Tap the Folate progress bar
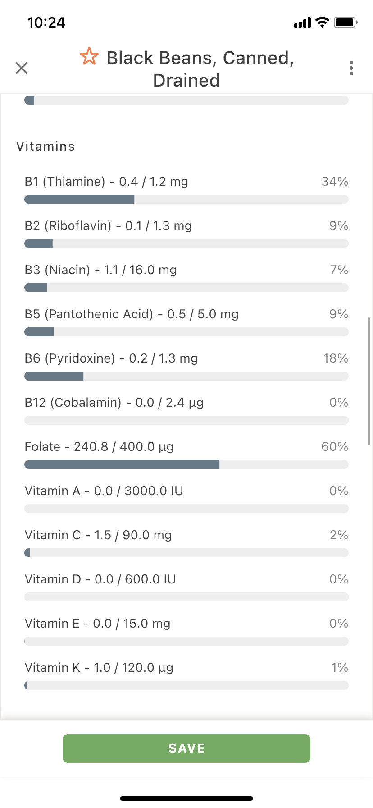Screen dimensions: 373x808 coord(186,464)
